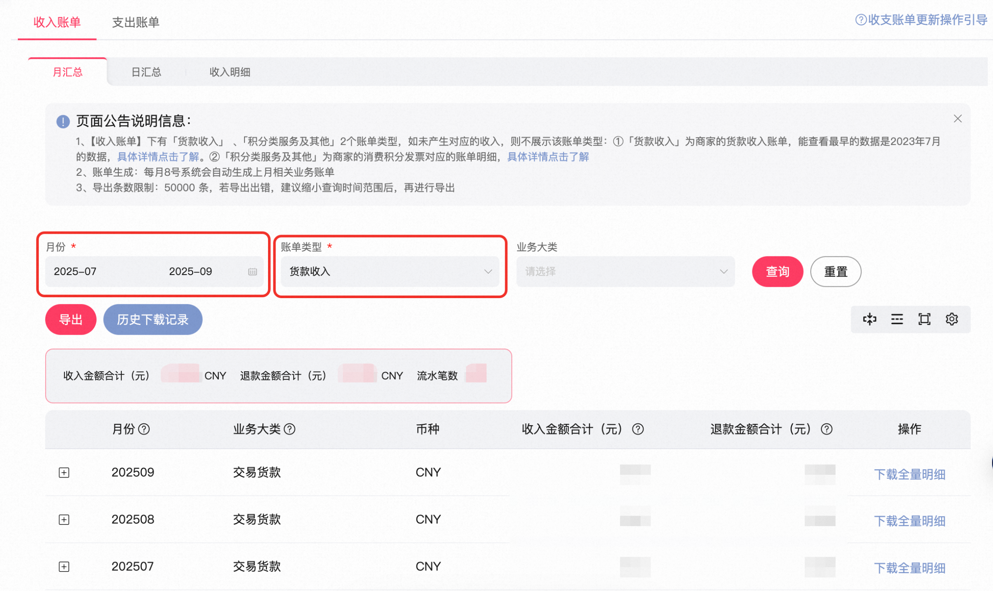Click the 操作 column header
Viewport: 993px width, 591px height.
coord(909,429)
